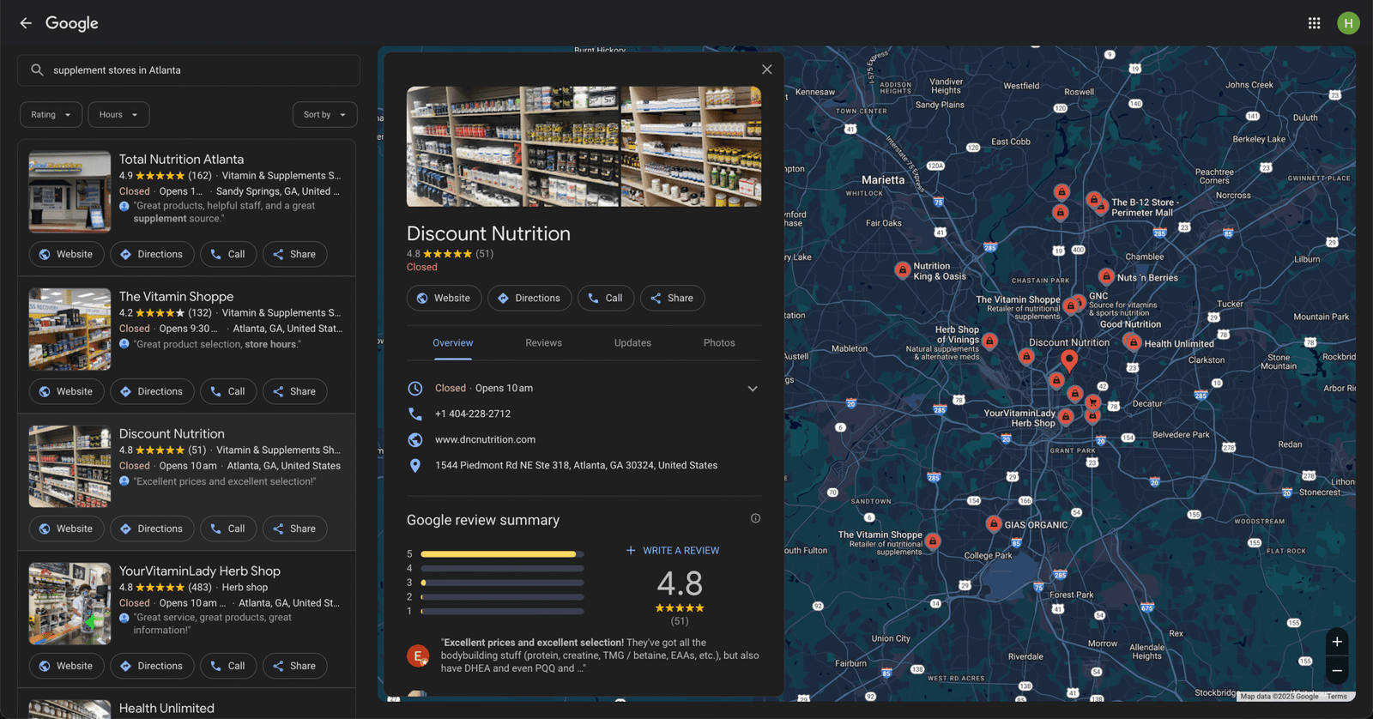Switch to the Reviews tab
The height and width of the screenshot is (719, 1373).
tap(543, 343)
